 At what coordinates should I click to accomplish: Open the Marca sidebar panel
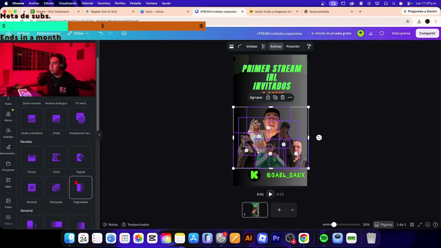point(8,116)
